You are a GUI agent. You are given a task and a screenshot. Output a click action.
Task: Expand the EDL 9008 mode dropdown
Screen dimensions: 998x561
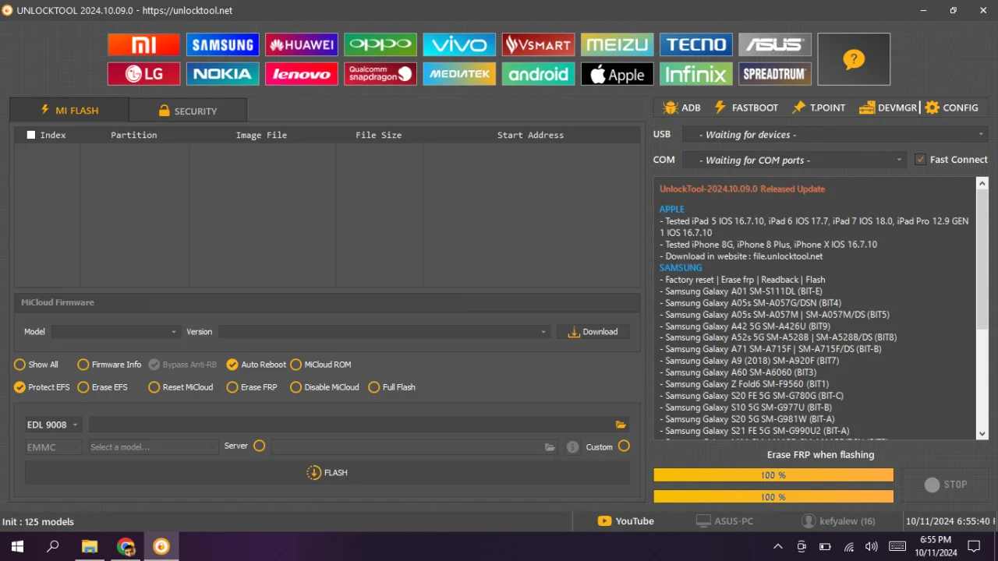pyautogui.click(x=52, y=425)
